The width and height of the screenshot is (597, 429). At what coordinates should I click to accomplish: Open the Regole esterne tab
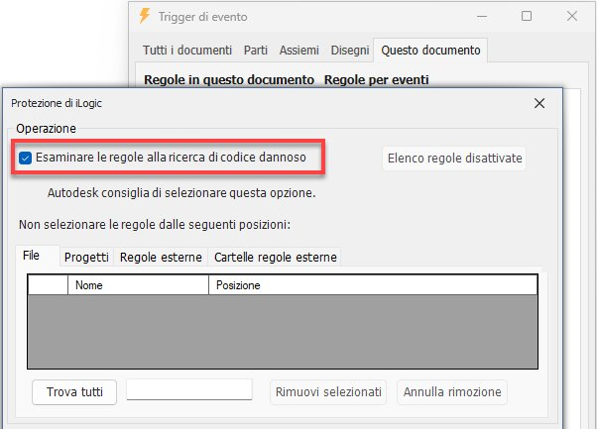point(161,257)
